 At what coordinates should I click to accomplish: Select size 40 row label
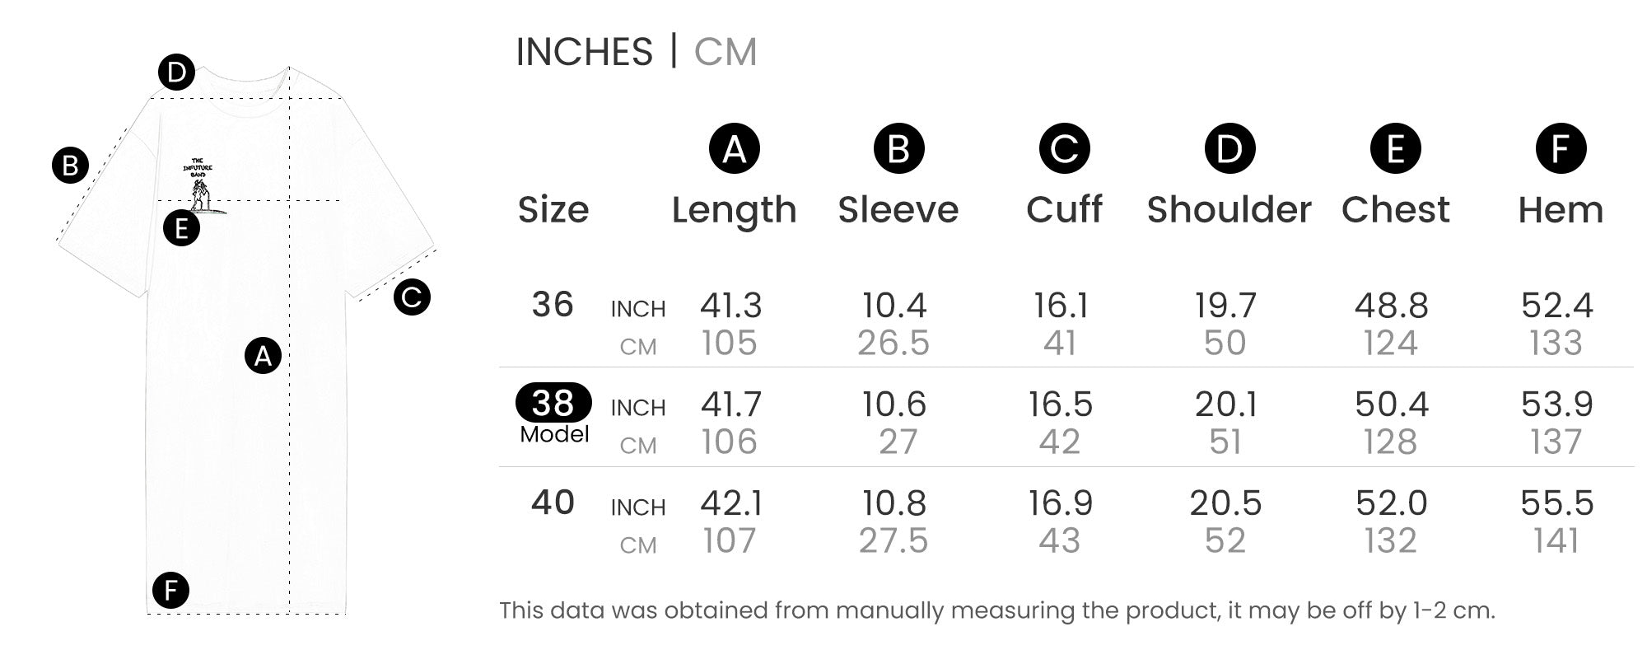pyautogui.click(x=552, y=503)
